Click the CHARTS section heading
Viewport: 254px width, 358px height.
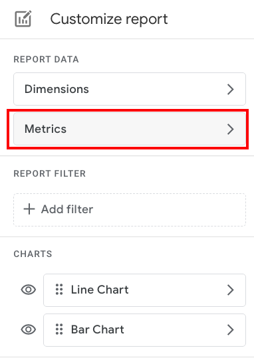coord(33,254)
